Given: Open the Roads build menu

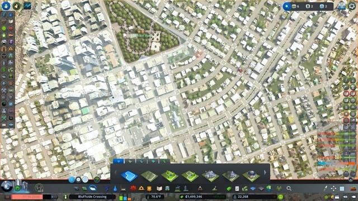Looking at the screenshot, I should tap(77, 189).
